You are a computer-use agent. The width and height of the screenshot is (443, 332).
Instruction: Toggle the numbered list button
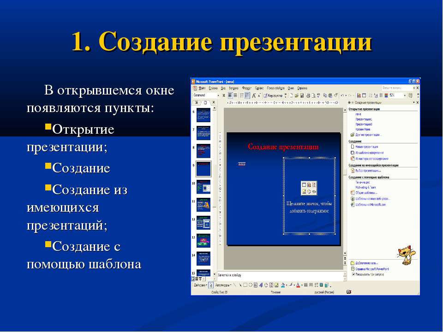tap(242, 96)
